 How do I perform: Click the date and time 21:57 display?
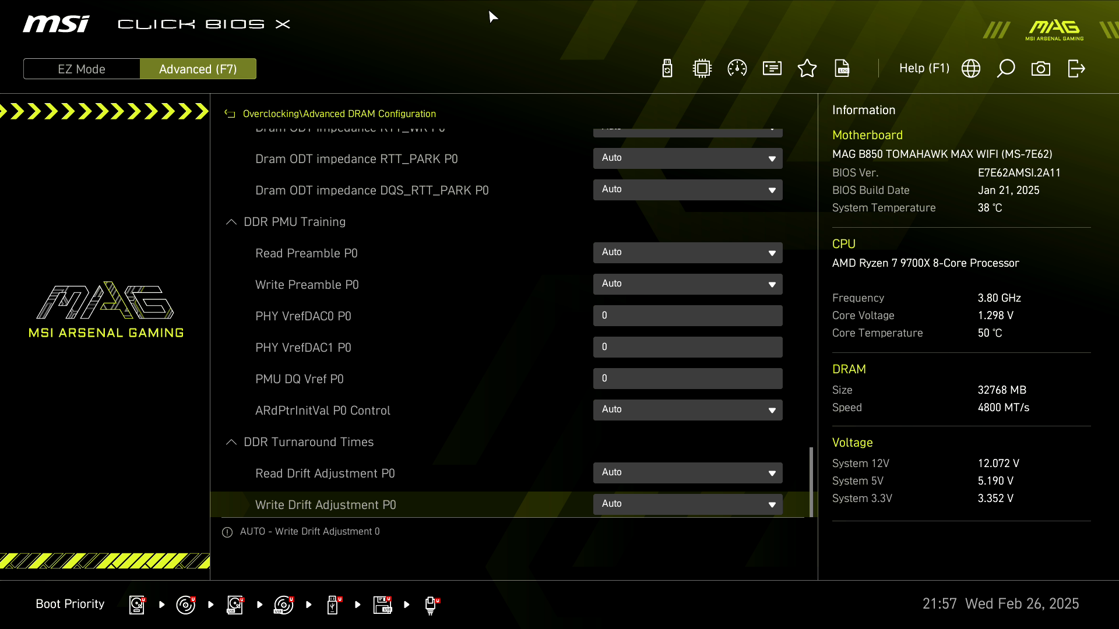[x=1001, y=604]
